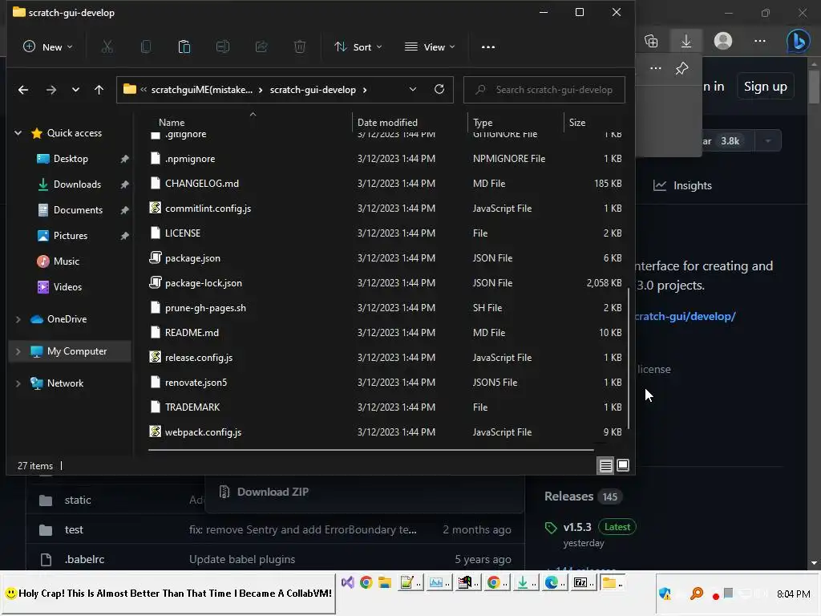Screen dimensions: 821x616
Task: Open the New item menu
Action: click(x=47, y=47)
